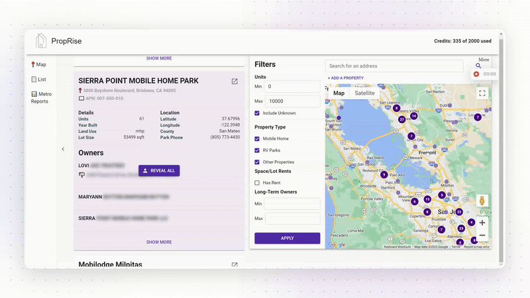Viewport: 530px width, 298px height.
Task: Uncheck the RV Parks property type
Action: pyautogui.click(x=257, y=150)
